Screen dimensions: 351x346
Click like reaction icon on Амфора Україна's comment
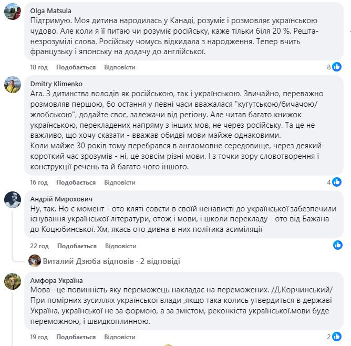click(x=337, y=337)
